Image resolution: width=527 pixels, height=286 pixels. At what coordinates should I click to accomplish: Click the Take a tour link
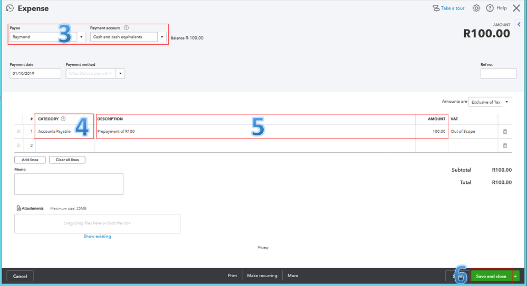(x=453, y=8)
